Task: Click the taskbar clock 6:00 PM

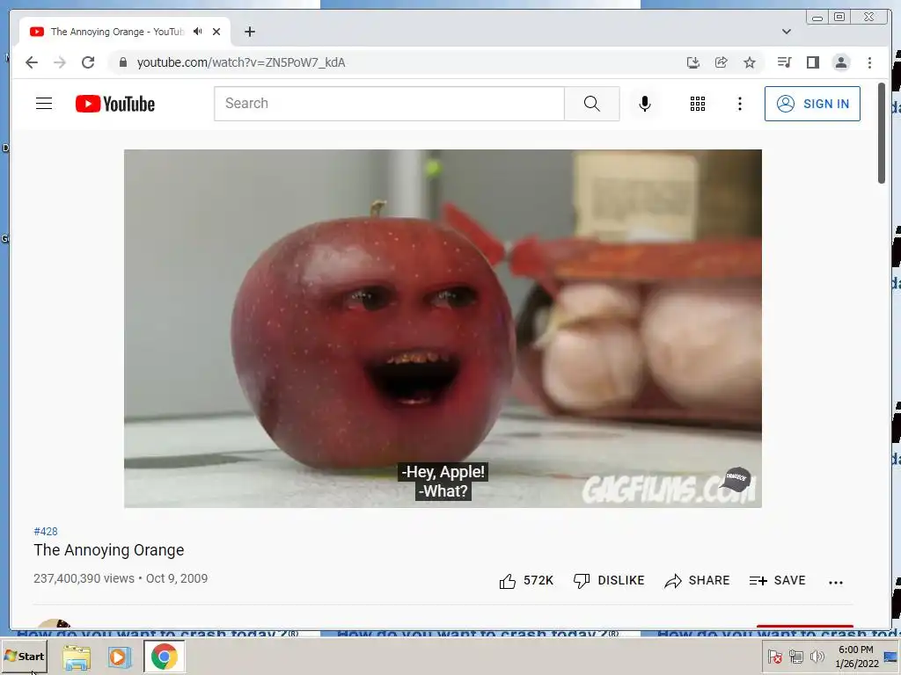Action: click(856, 656)
